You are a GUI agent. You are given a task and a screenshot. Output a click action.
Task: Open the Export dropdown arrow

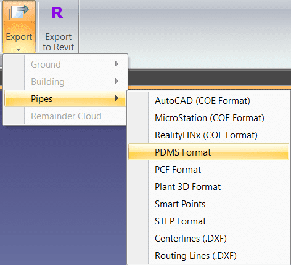pos(19,50)
